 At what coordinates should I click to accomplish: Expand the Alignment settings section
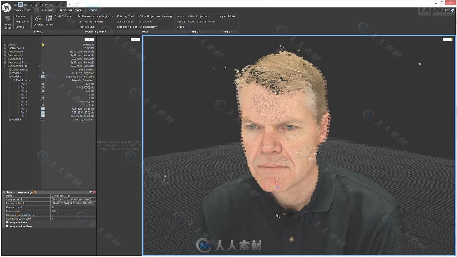[7, 226]
